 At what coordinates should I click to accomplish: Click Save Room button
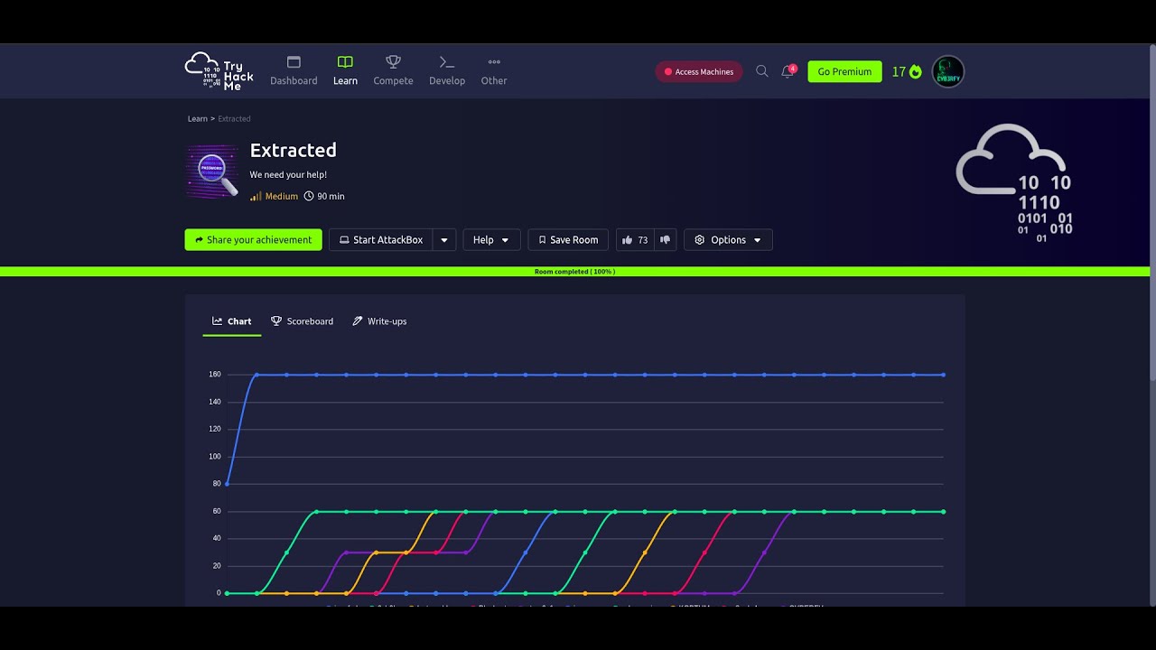pyautogui.click(x=568, y=240)
